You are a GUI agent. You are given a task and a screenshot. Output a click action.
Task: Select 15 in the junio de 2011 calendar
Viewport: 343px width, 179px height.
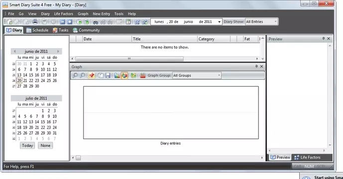[x=31, y=75]
